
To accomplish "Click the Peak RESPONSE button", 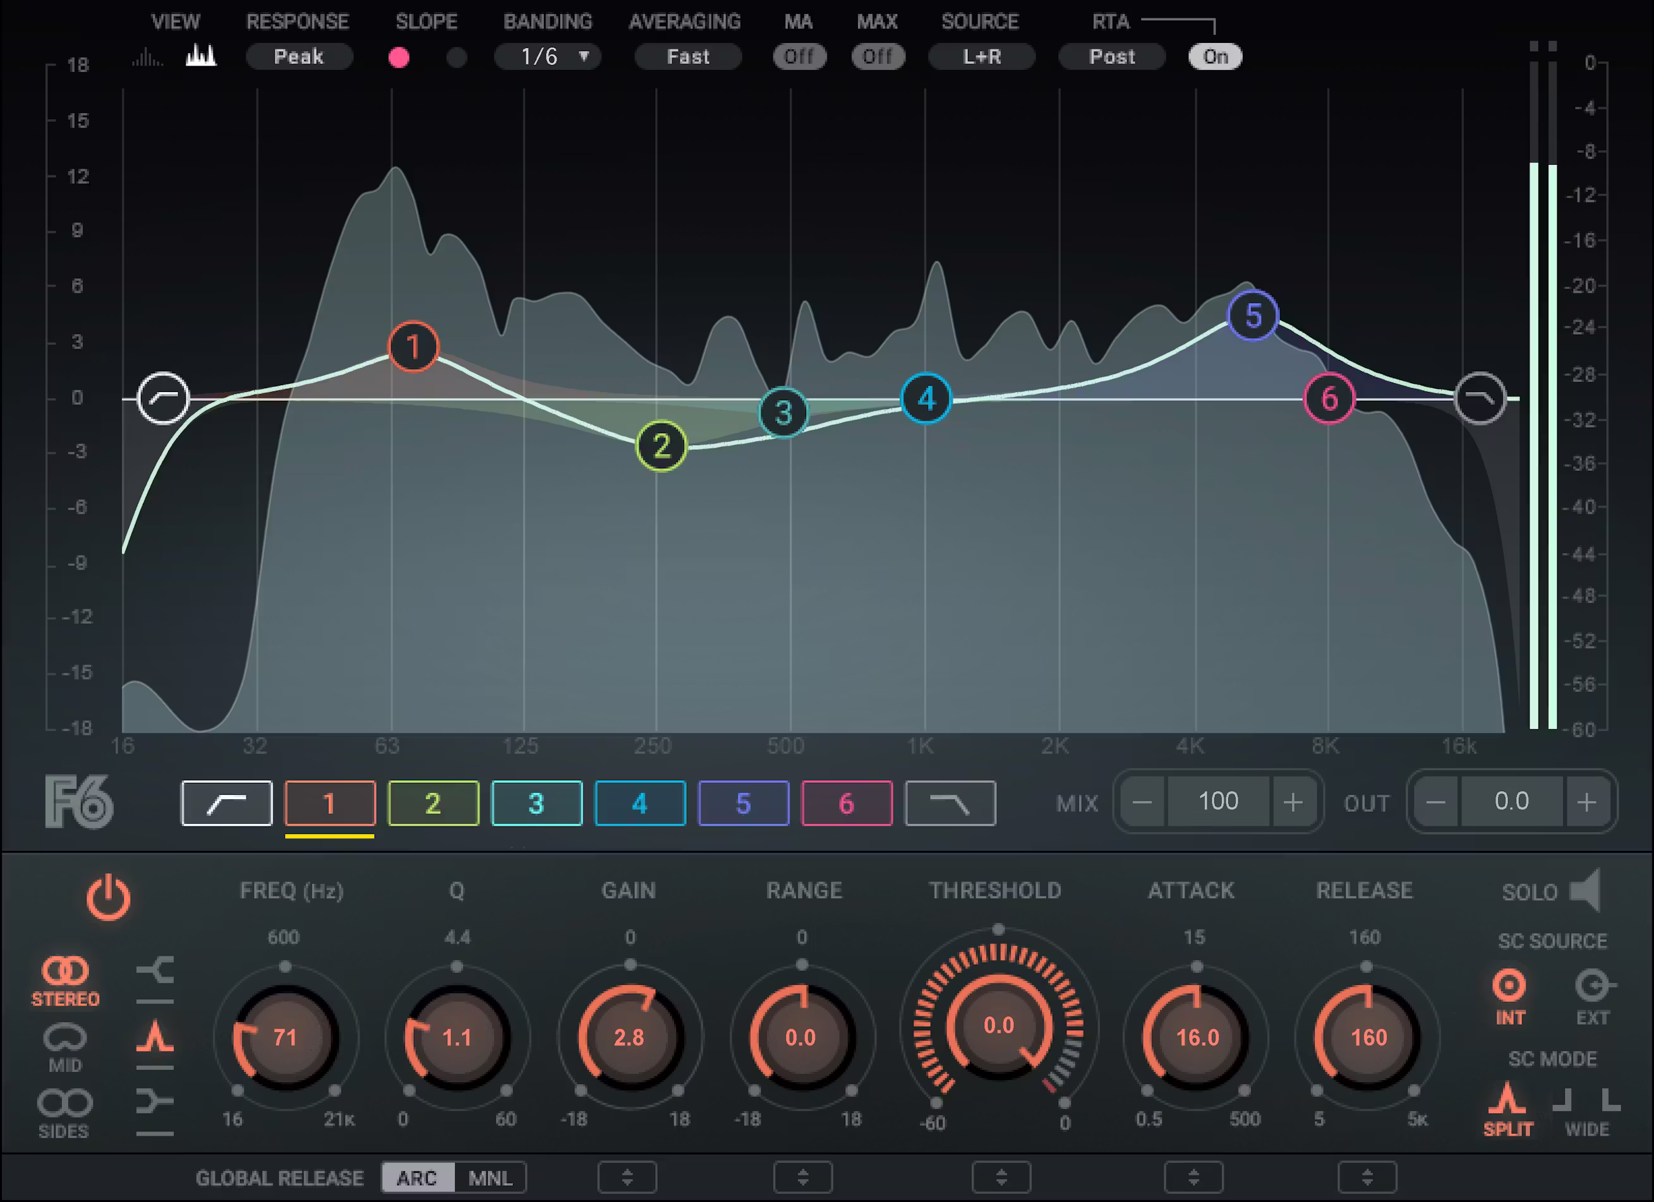I will pyautogui.click(x=299, y=56).
